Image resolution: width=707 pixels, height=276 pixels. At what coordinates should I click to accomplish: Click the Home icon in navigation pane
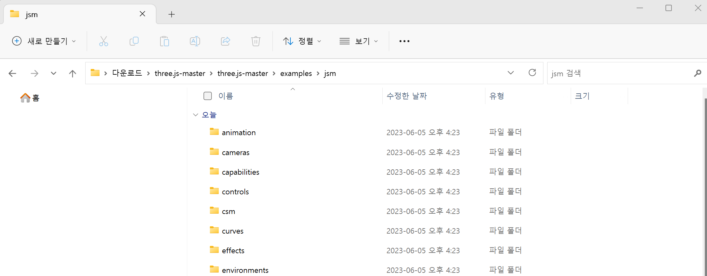(25, 97)
